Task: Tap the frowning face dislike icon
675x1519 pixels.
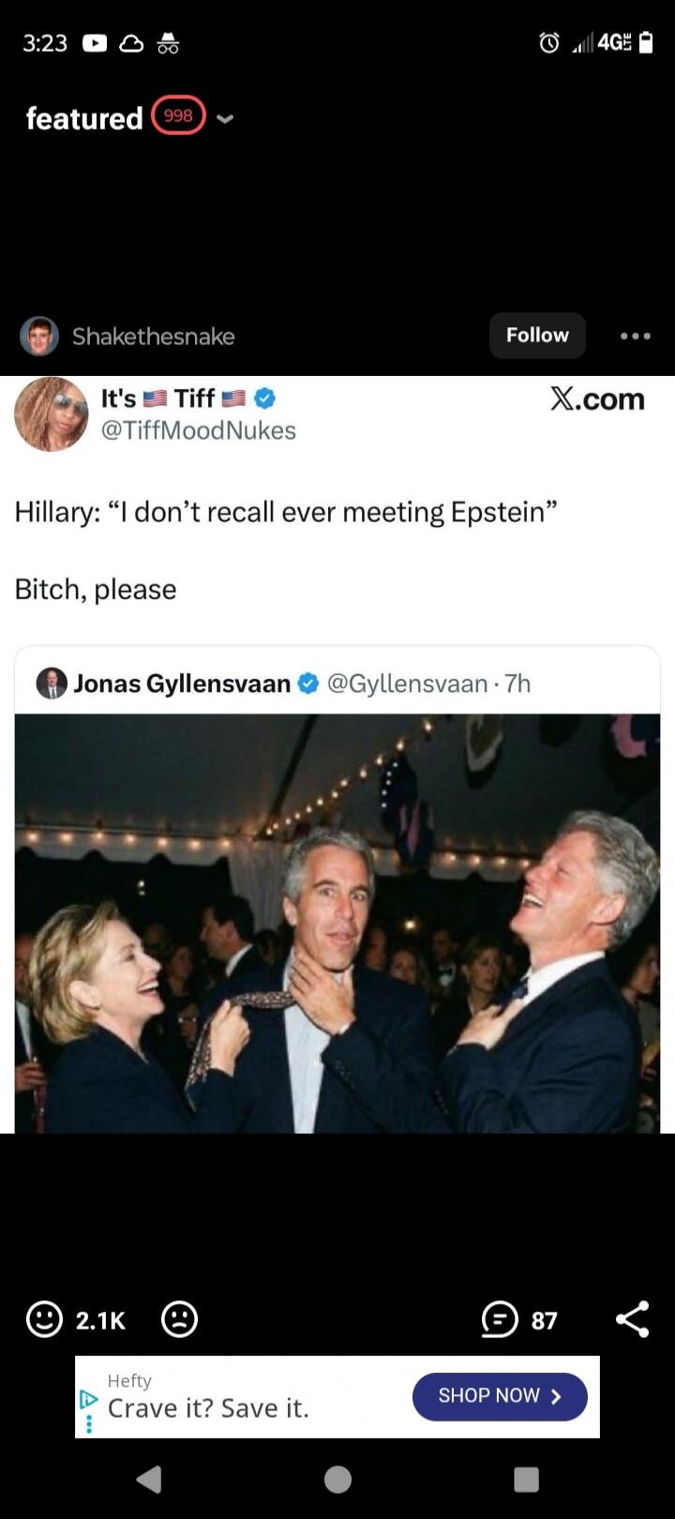Action: pos(178,1319)
